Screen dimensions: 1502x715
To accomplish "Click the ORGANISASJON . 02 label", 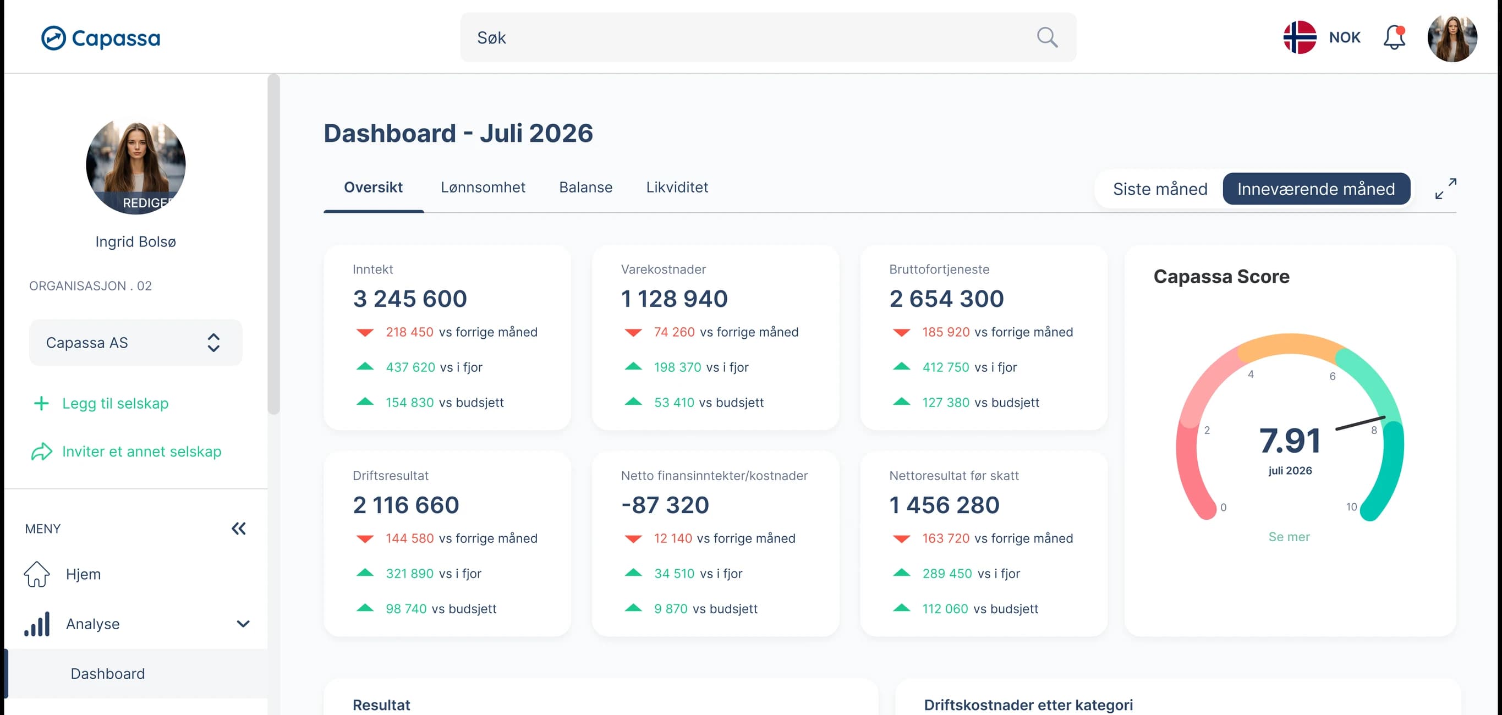I will coord(90,286).
